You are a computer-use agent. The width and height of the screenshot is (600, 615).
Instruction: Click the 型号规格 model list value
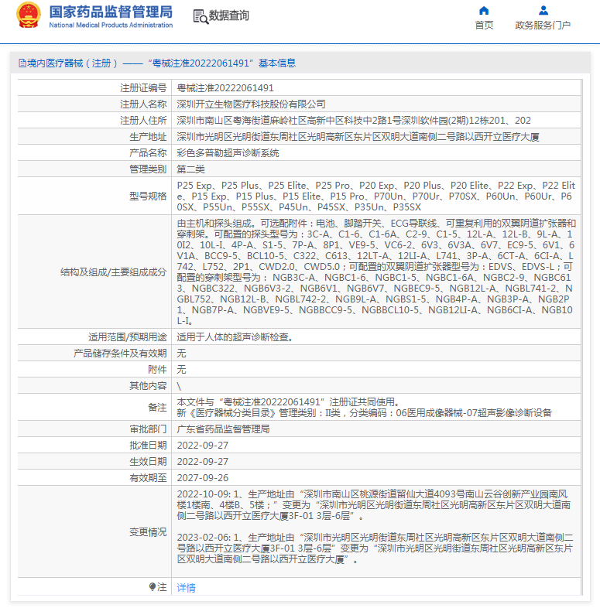376,196
